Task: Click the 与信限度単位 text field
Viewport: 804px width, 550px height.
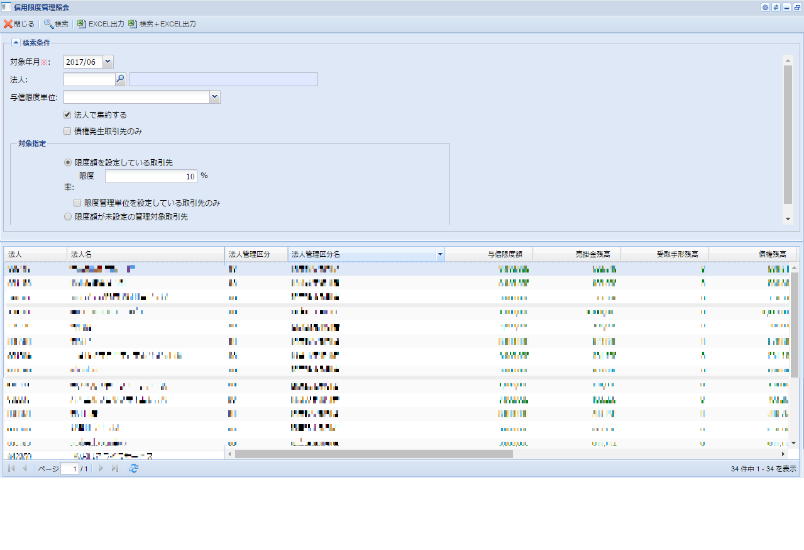Action: click(136, 97)
